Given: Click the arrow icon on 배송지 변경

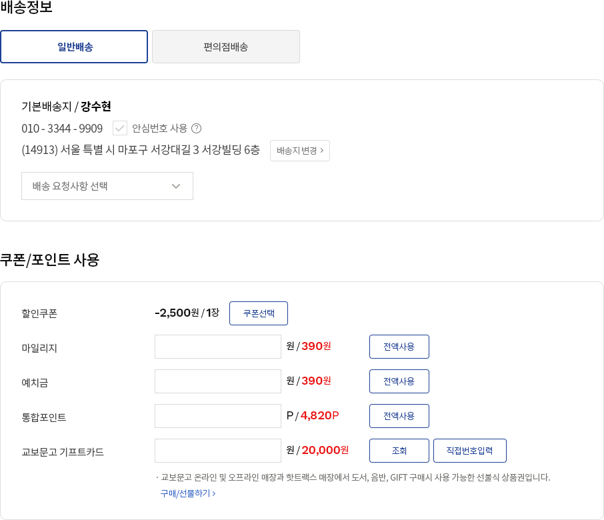Looking at the screenshot, I should (x=321, y=151).
